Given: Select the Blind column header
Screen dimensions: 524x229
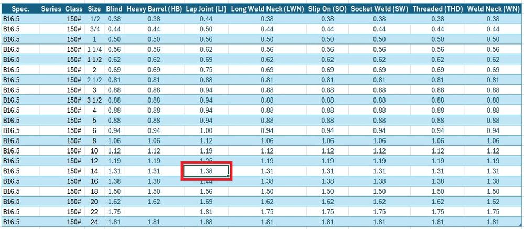Looking at the screenshot, I should (114, 9).
